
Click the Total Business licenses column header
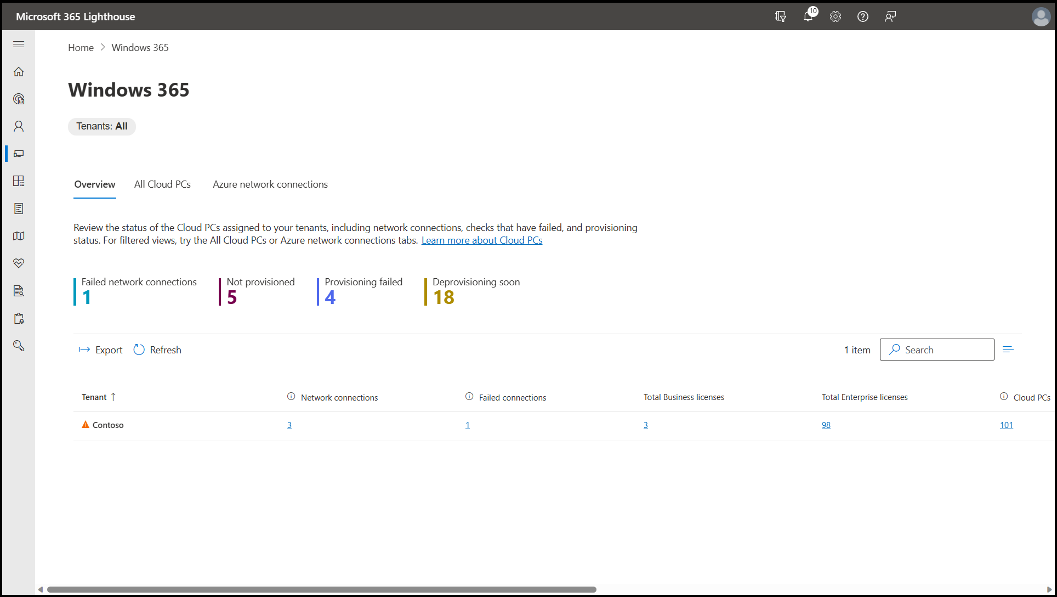pos(684,397)
